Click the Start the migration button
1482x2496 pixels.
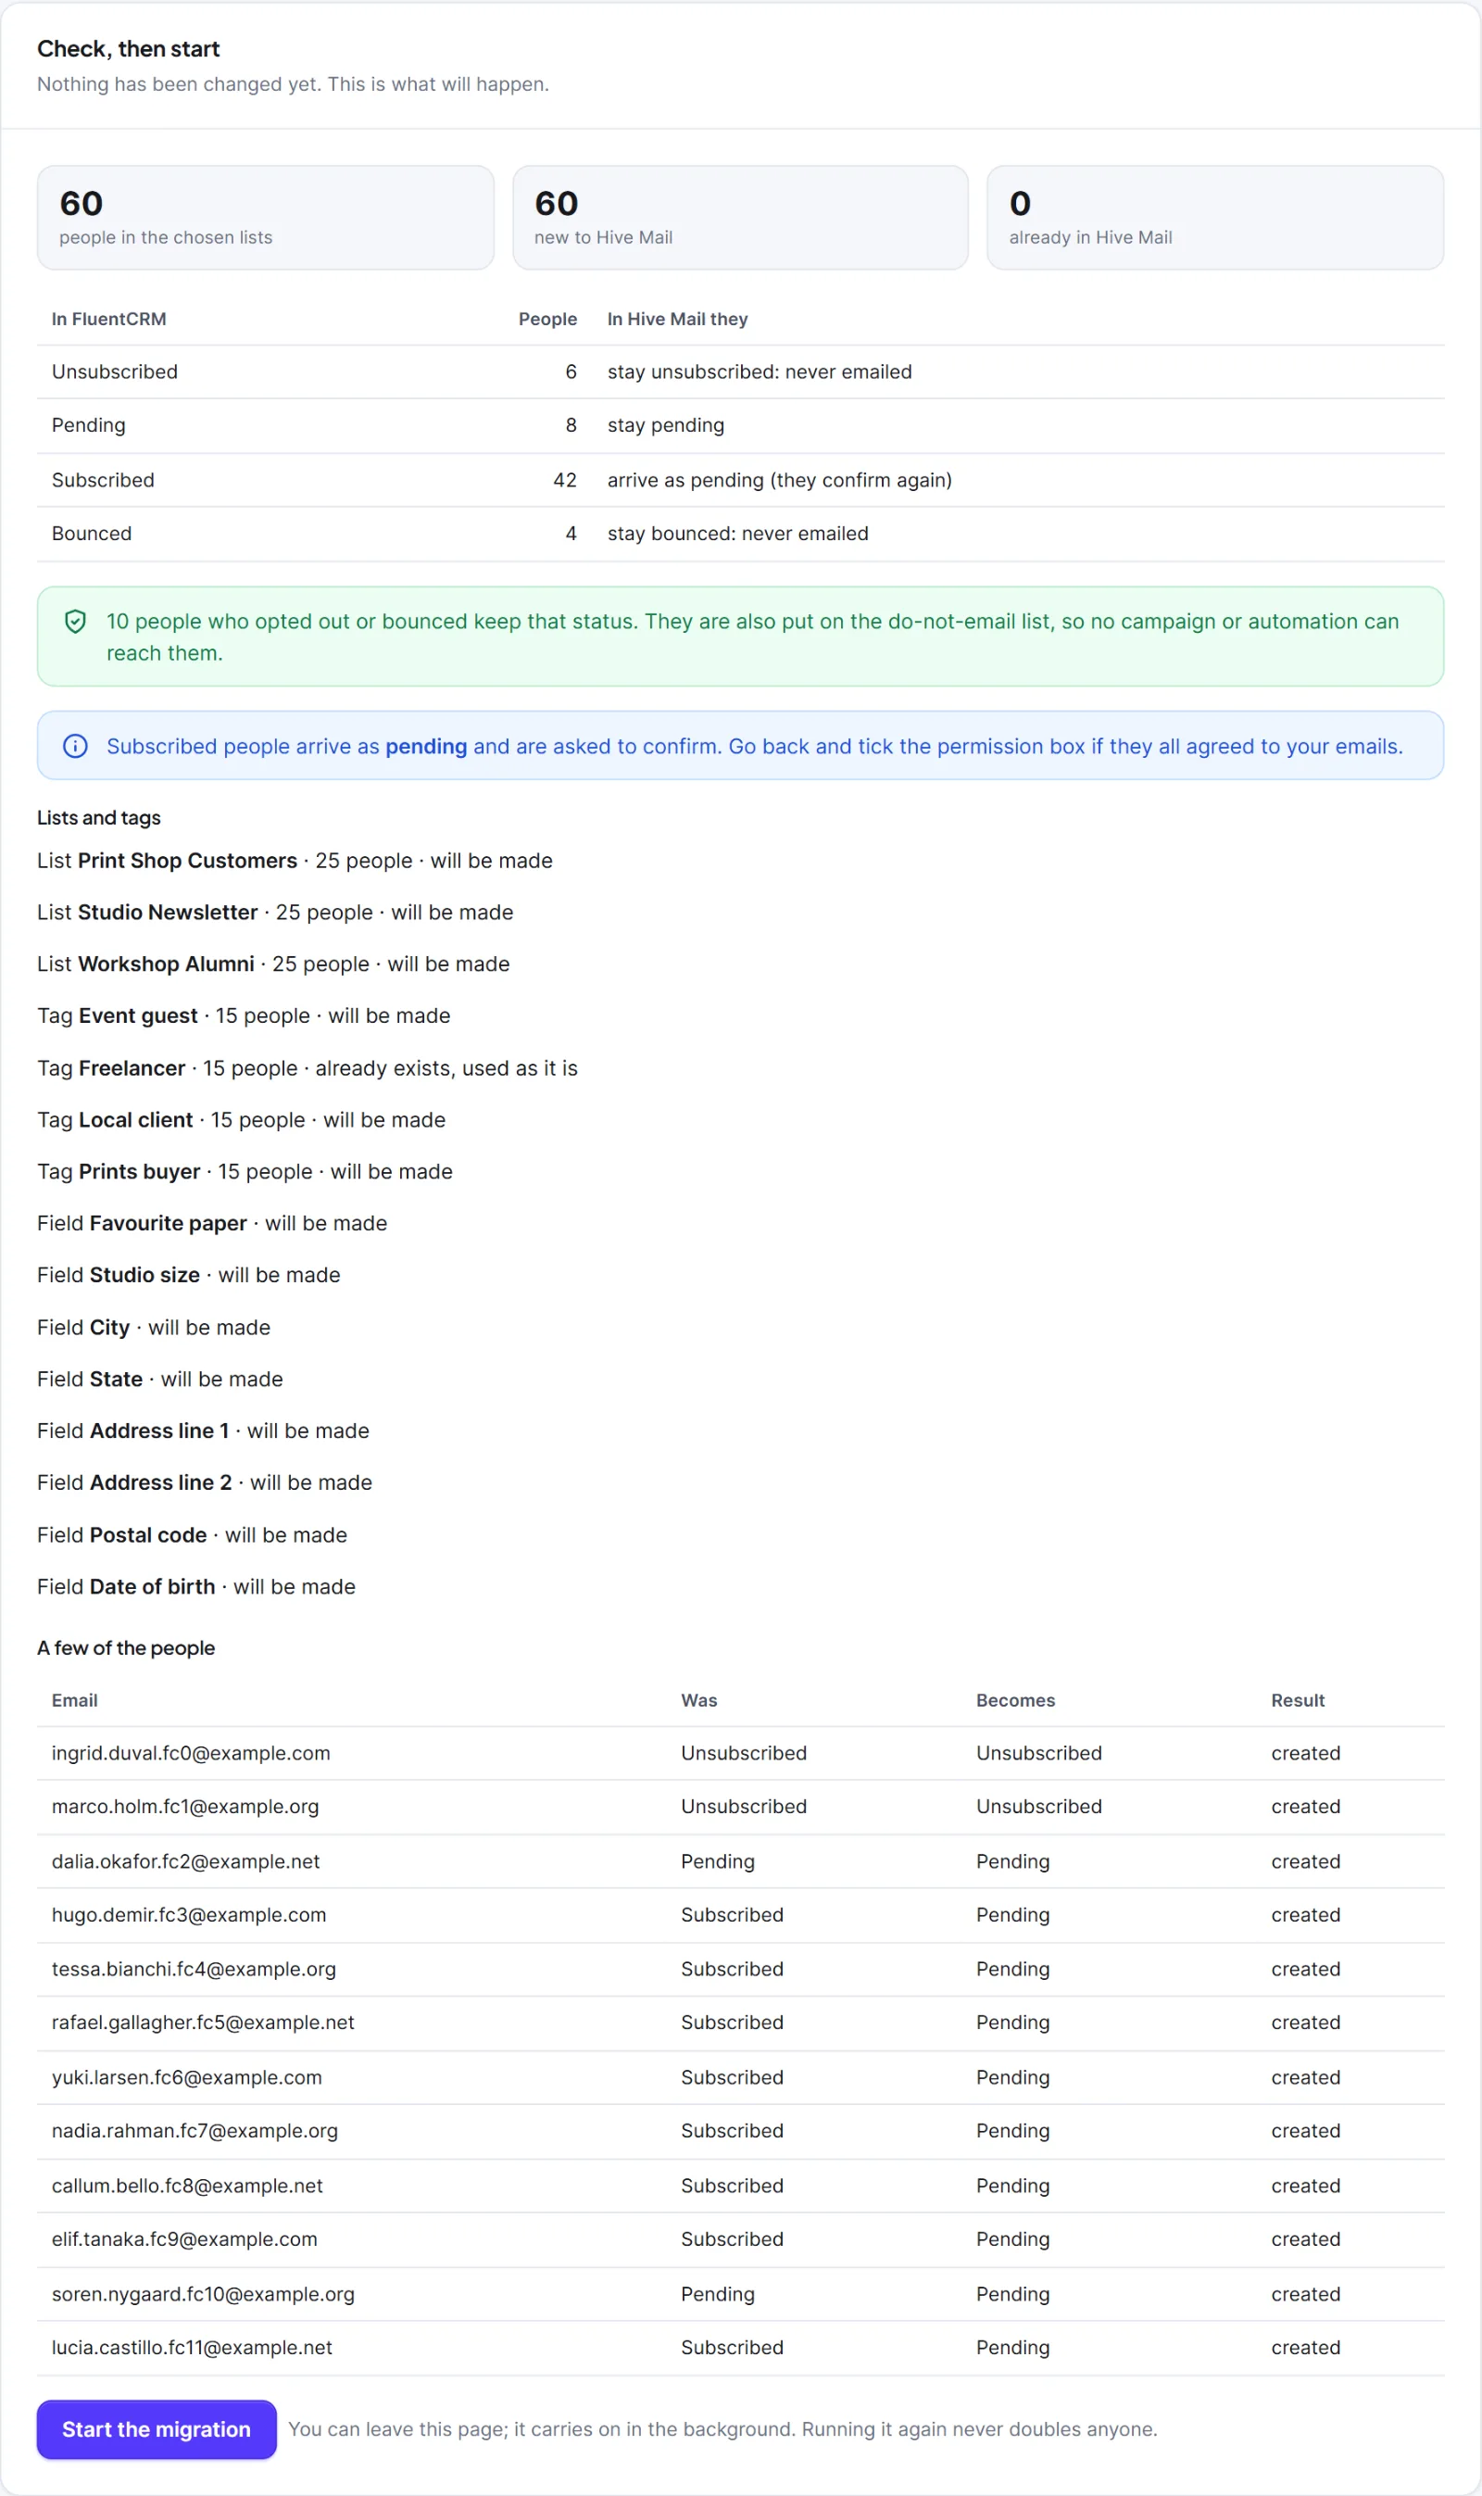pos(156,2429)
